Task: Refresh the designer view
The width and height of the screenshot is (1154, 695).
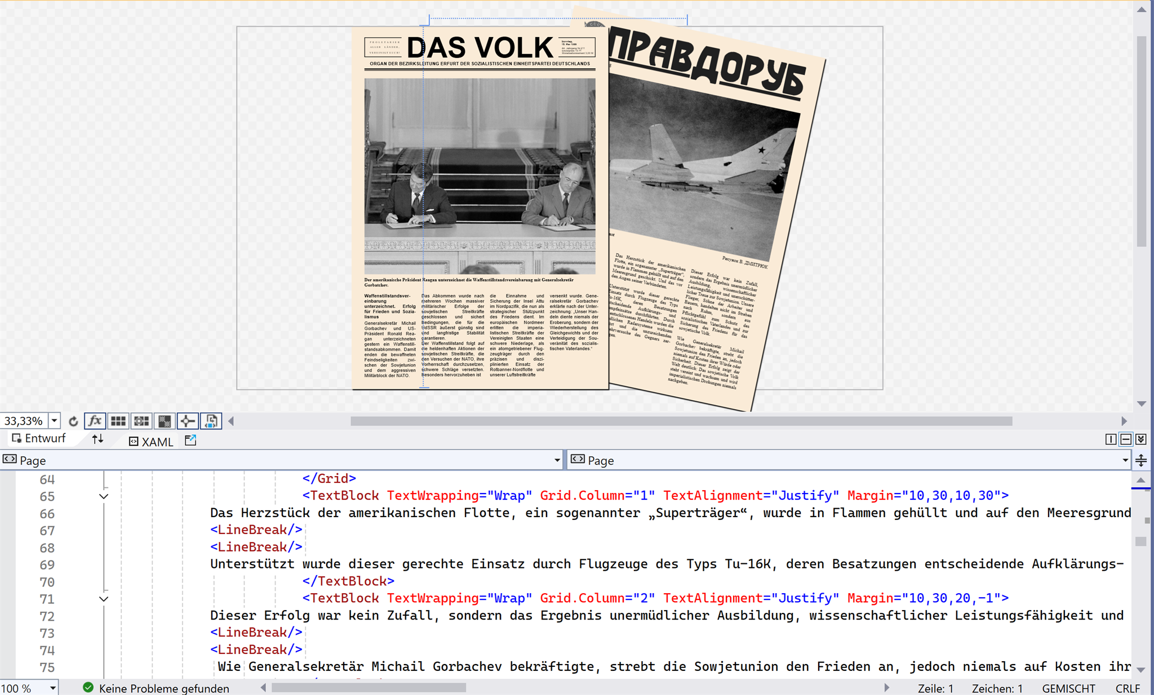Action: pos(73,421)
